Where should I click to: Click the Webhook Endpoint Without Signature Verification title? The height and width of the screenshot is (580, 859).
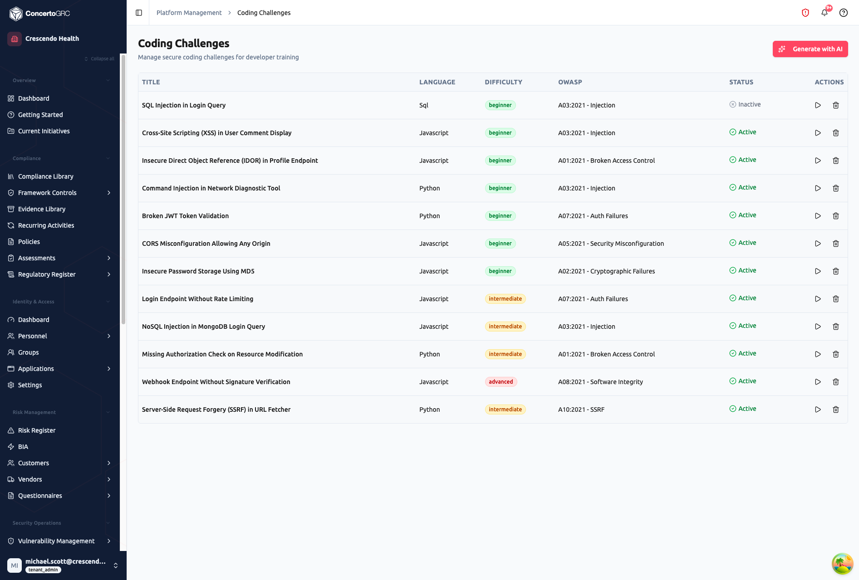pyautogui.click(x=216, y=382)
